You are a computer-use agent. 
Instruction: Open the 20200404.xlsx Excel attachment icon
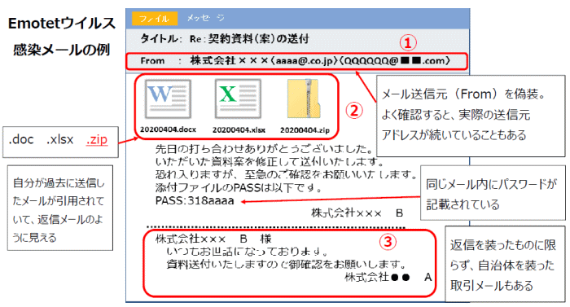(x=238, y=99)
